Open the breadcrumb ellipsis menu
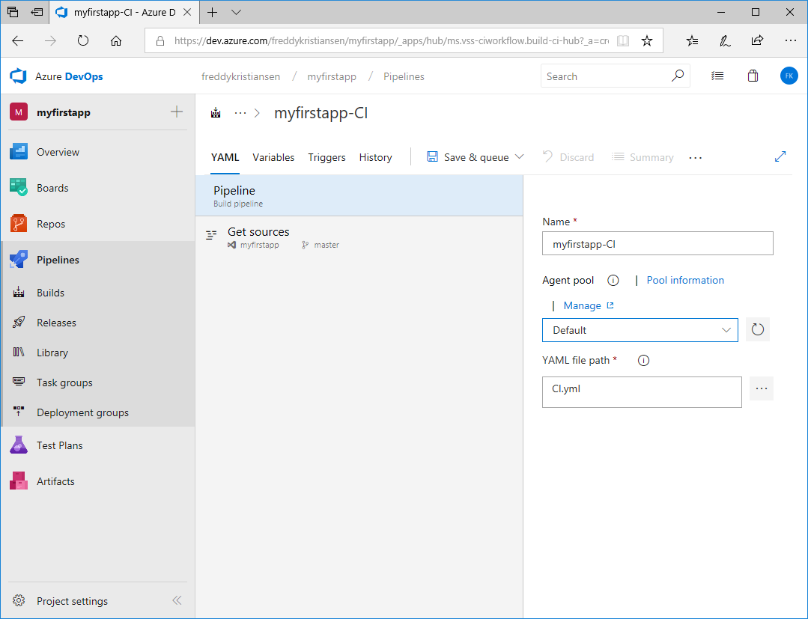The height and width of the screenshot is (619, 808). click(240, 113)
